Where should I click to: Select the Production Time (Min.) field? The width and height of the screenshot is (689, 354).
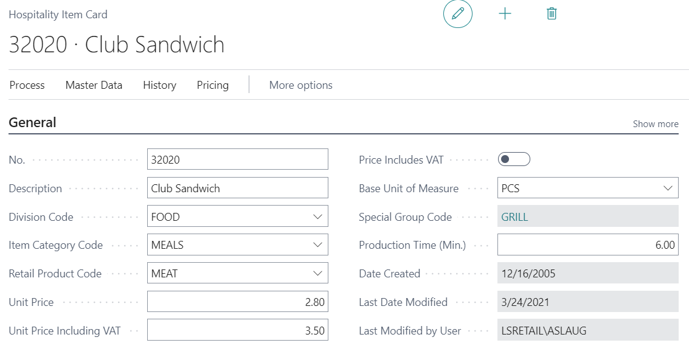(587, 245)
